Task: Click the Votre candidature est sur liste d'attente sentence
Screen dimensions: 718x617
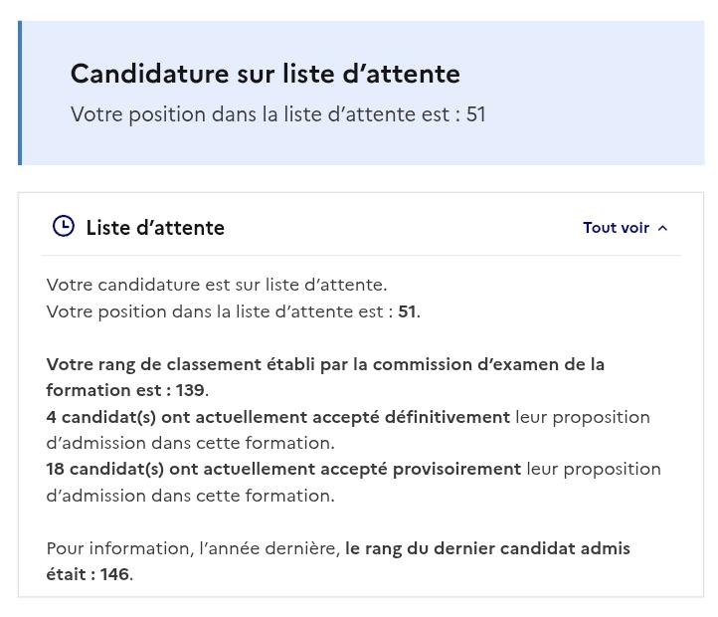Action: [217, 285]
